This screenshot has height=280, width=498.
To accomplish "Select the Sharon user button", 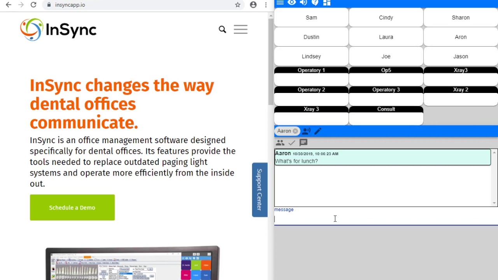I will 461,17.
